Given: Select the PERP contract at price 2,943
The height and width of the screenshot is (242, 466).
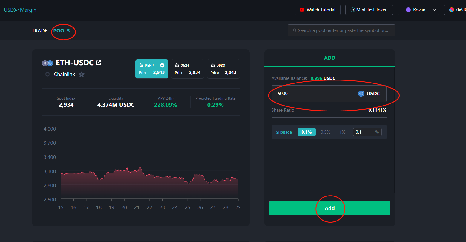Looking at the screenshot, I should click(151, 69).
